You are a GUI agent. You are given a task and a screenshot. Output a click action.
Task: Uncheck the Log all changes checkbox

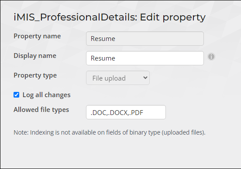[x=16, y=95]
